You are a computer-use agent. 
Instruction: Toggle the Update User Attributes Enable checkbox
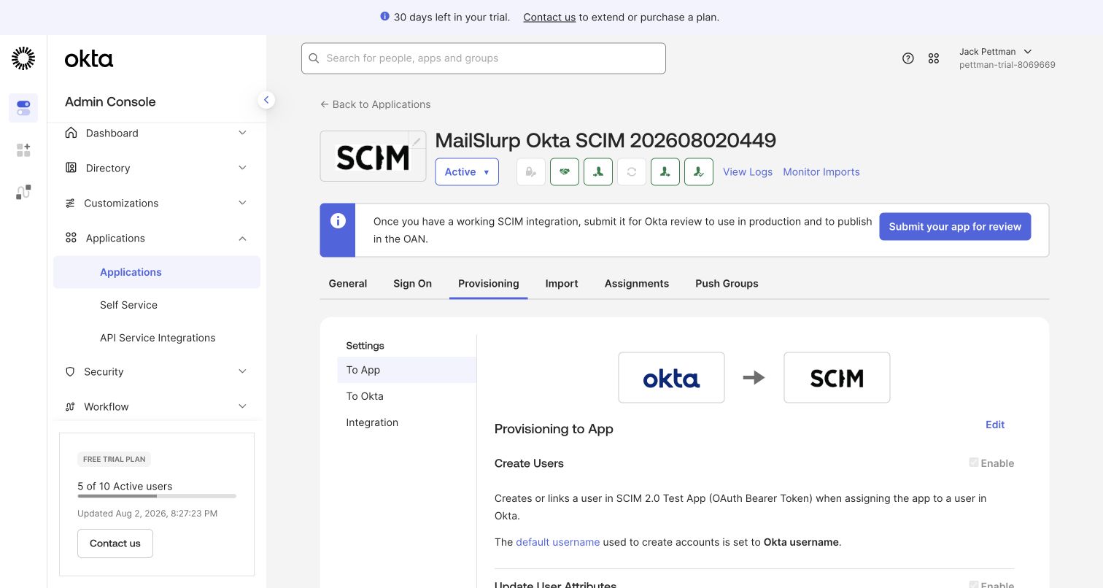pos(973,584)
